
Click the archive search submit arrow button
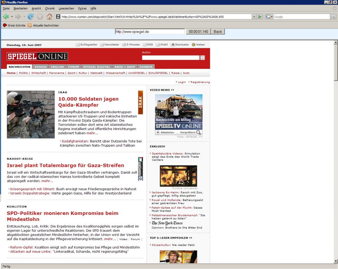pos(203,57)
